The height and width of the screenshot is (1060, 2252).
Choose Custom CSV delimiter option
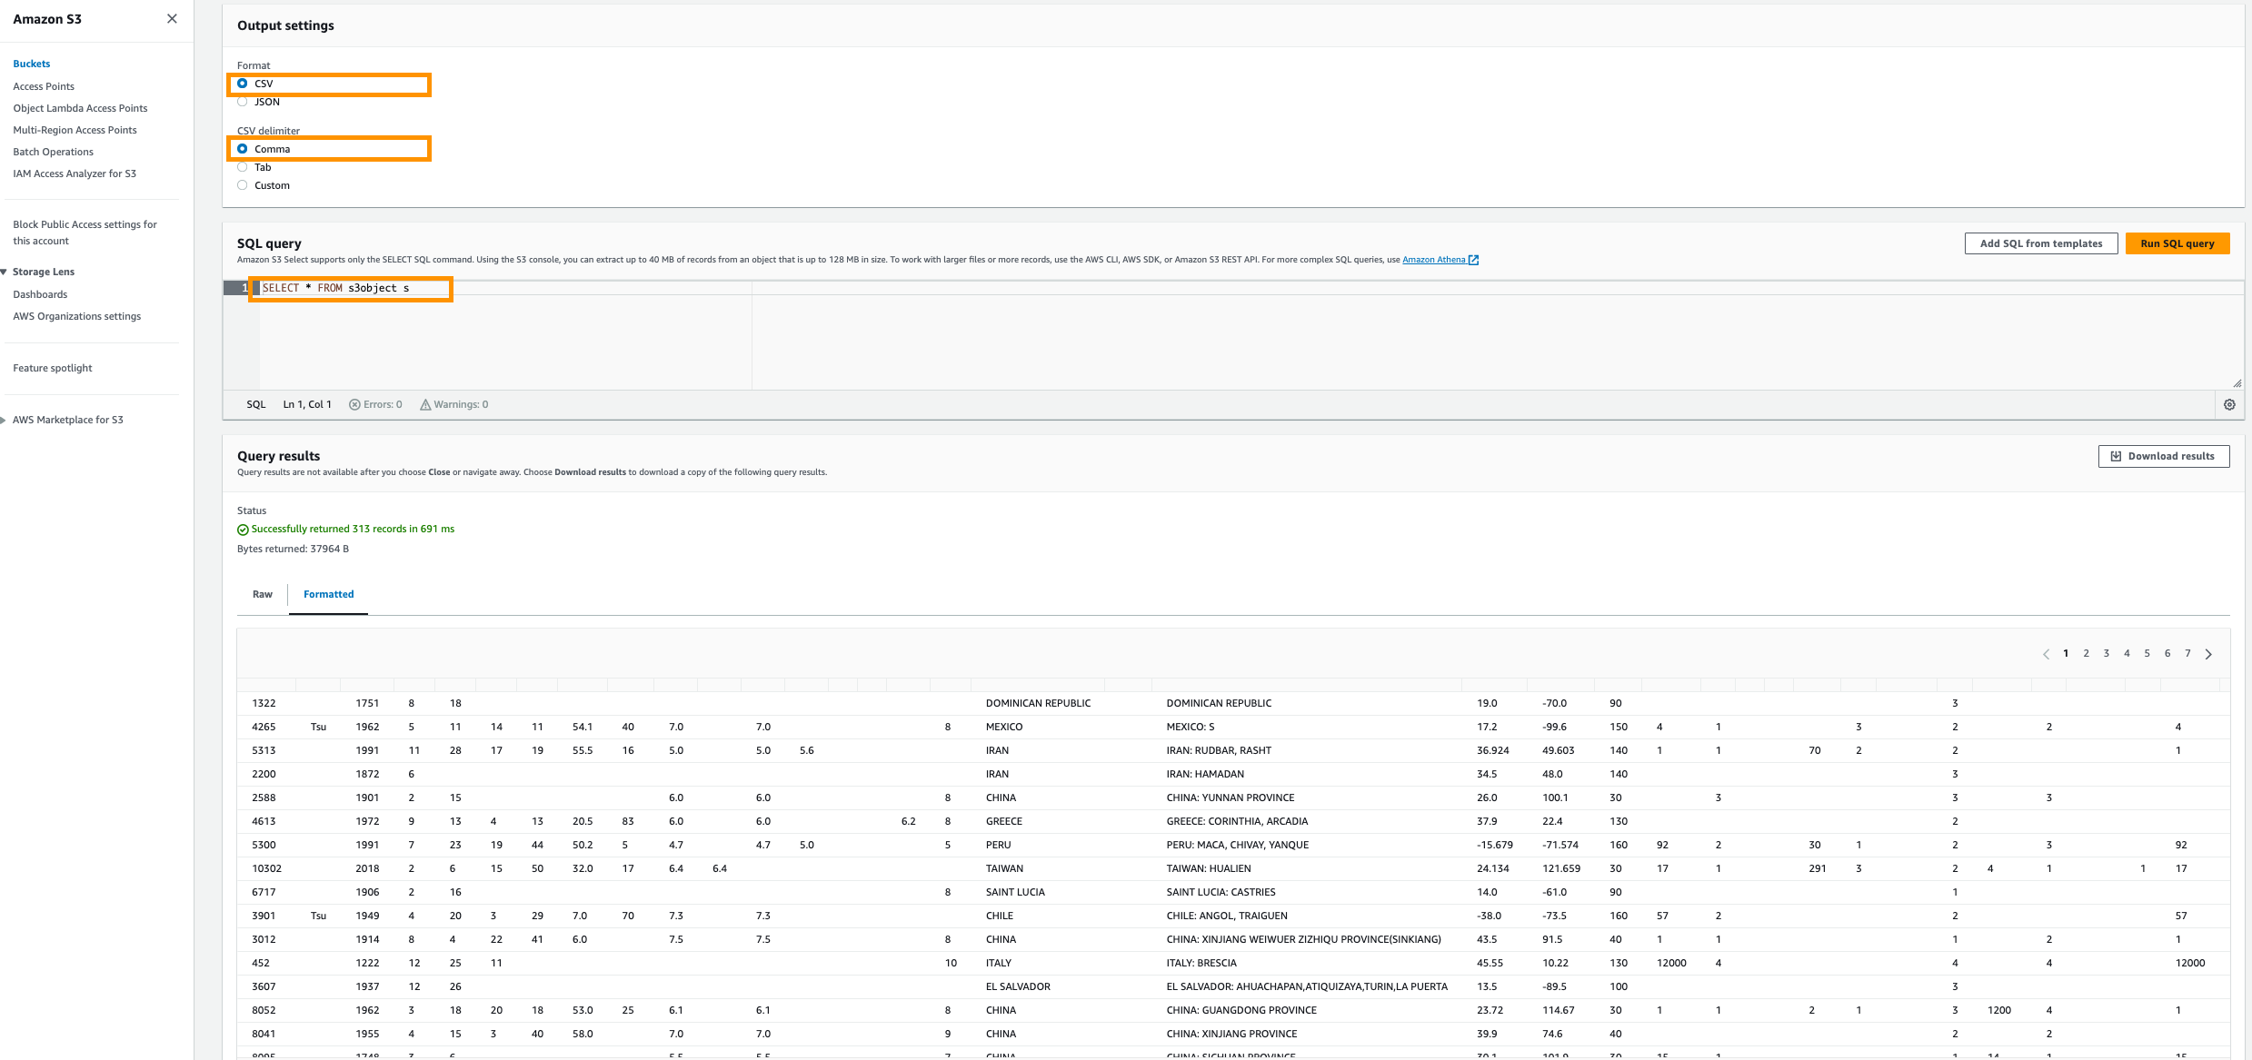pyautogui.click(x=243, y=185)
